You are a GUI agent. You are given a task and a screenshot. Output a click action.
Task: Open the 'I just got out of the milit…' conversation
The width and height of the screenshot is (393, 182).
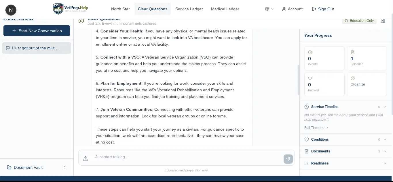tap(37, 48)
